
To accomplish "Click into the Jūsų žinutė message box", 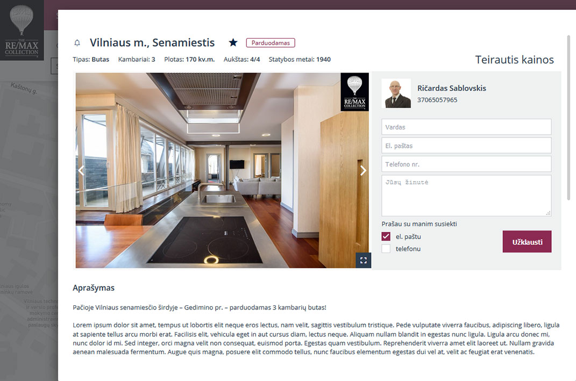I will tap(466, 196).
